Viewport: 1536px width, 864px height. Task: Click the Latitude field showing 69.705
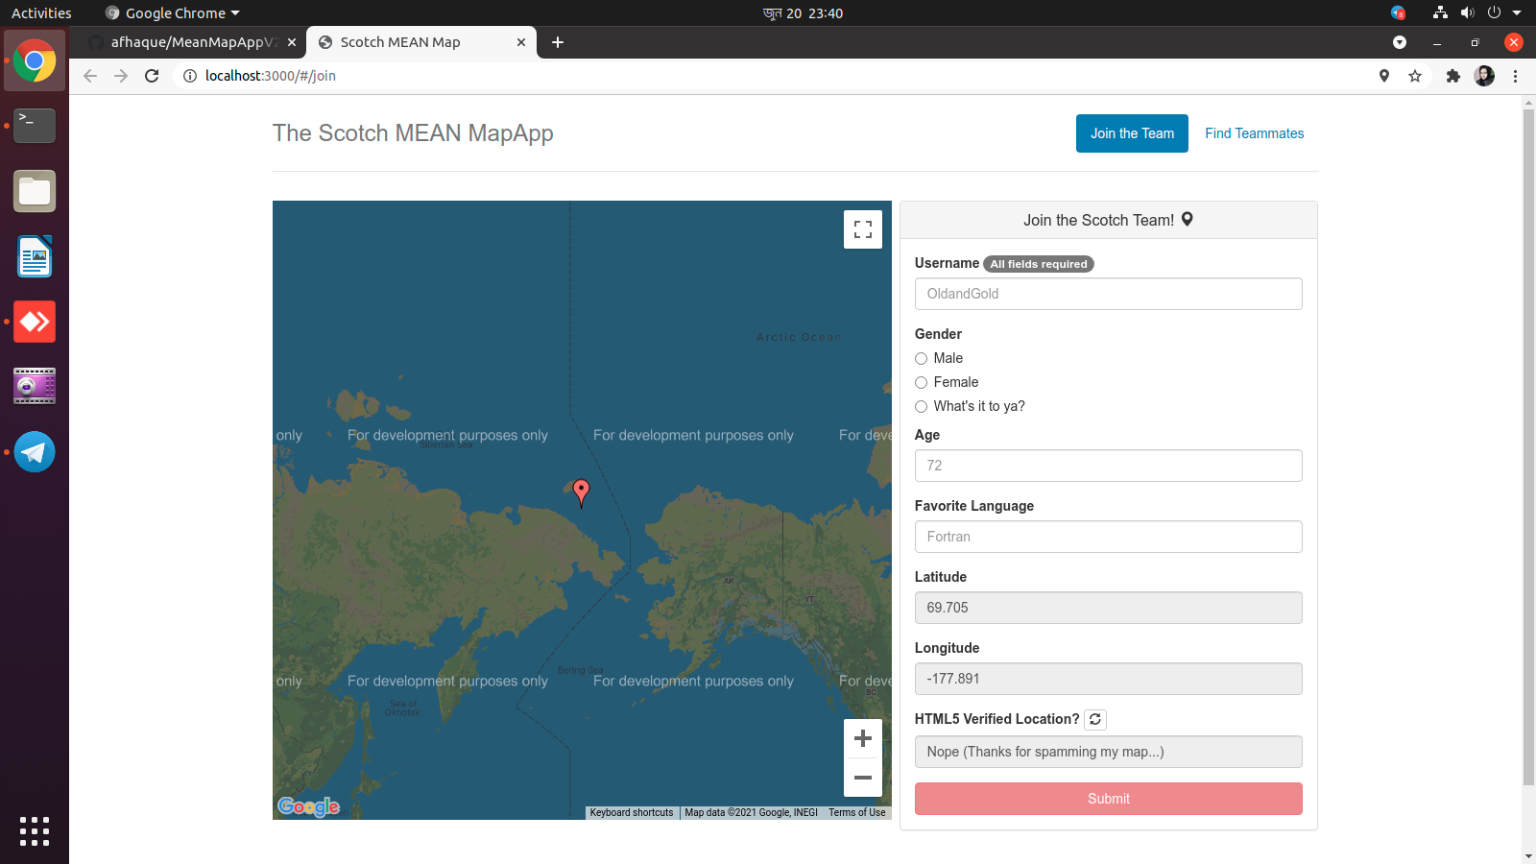pos(1108,608)
